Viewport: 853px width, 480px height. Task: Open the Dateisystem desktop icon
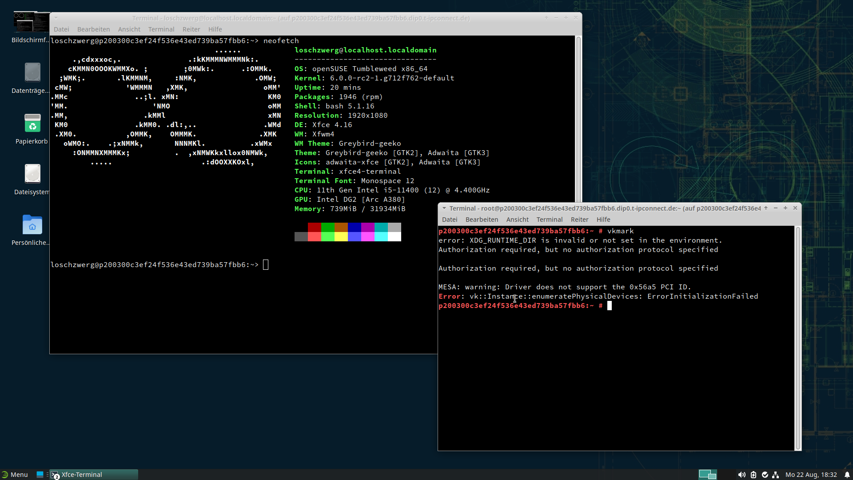coord(32,174)
